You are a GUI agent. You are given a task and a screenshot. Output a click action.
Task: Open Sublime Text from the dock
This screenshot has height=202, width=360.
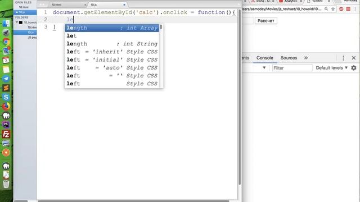(6, 88)
